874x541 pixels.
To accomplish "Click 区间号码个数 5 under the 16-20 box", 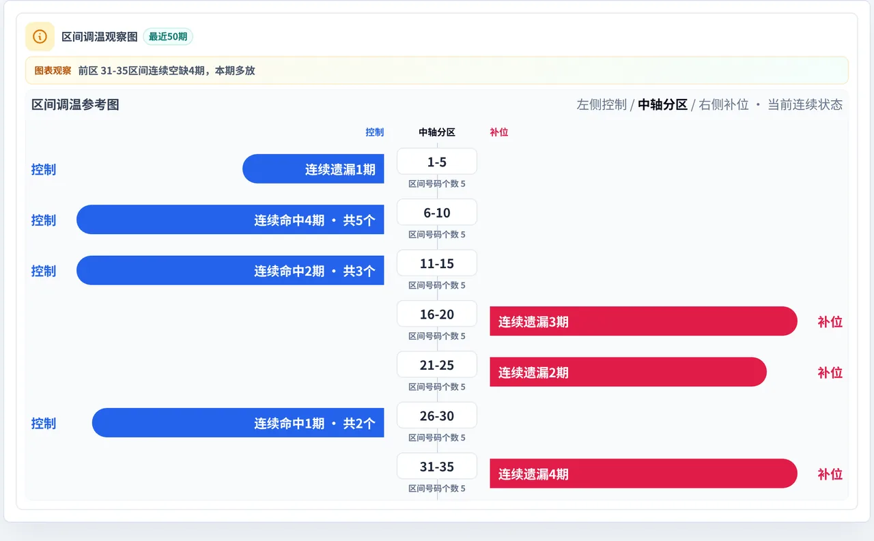I will (x=437, y=336).
